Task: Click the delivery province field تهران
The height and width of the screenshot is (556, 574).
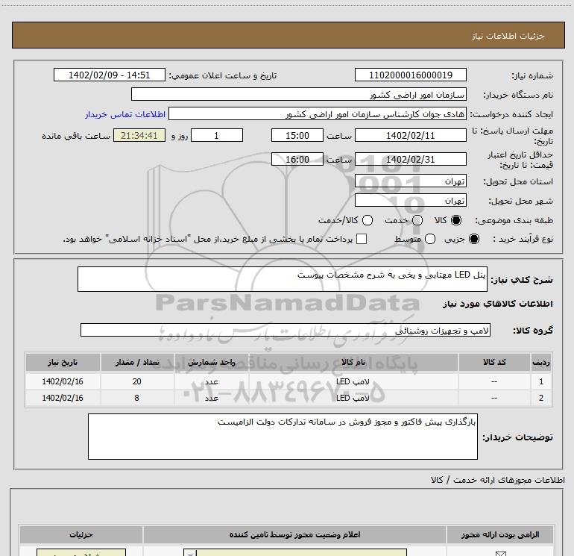Action: pyautogui.click(x=410, y=181)
